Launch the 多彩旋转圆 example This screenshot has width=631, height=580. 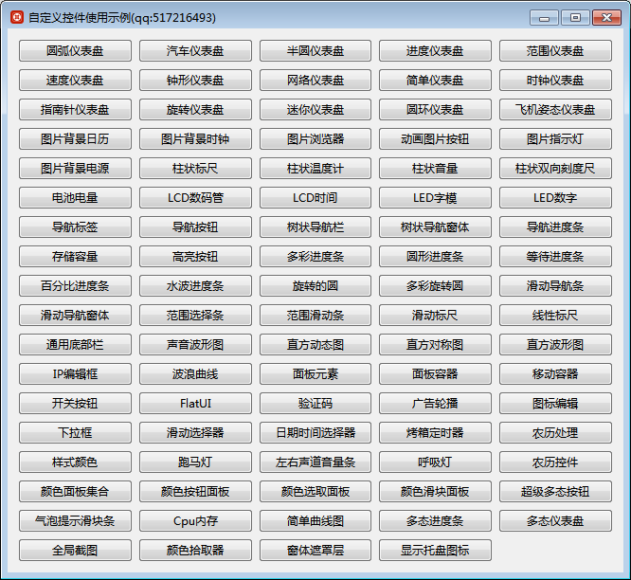pyautogui.click(x=435, y=286)
